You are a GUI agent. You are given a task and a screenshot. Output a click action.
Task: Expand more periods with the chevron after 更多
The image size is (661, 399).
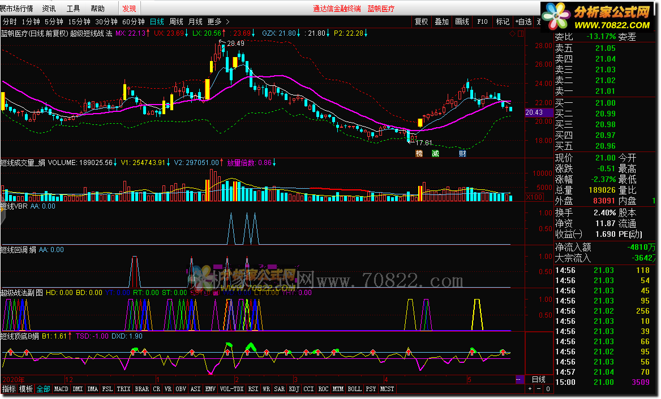[228, 21]
